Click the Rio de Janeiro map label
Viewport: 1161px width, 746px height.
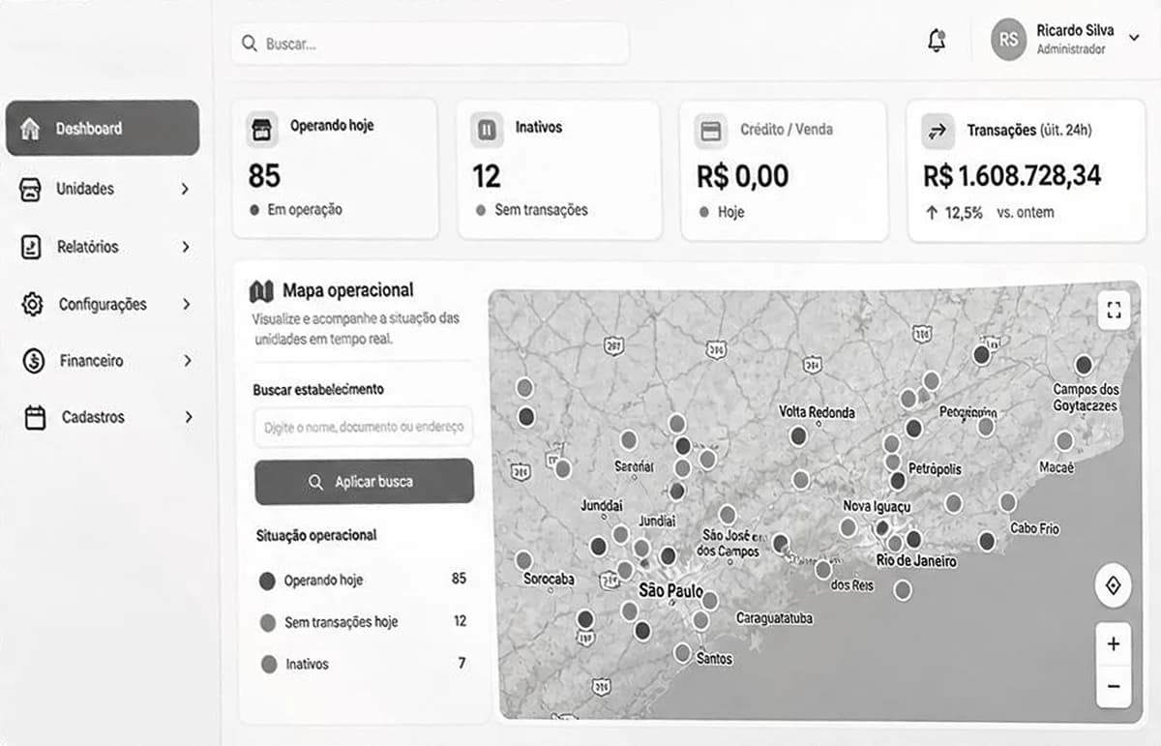click(x=916, y=561)
